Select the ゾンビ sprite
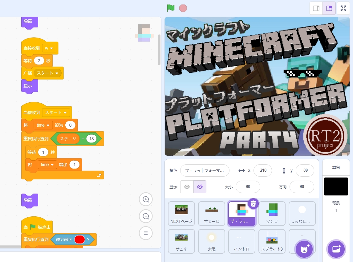This screenshot has height=262, width=353. (x=272, y=214)
